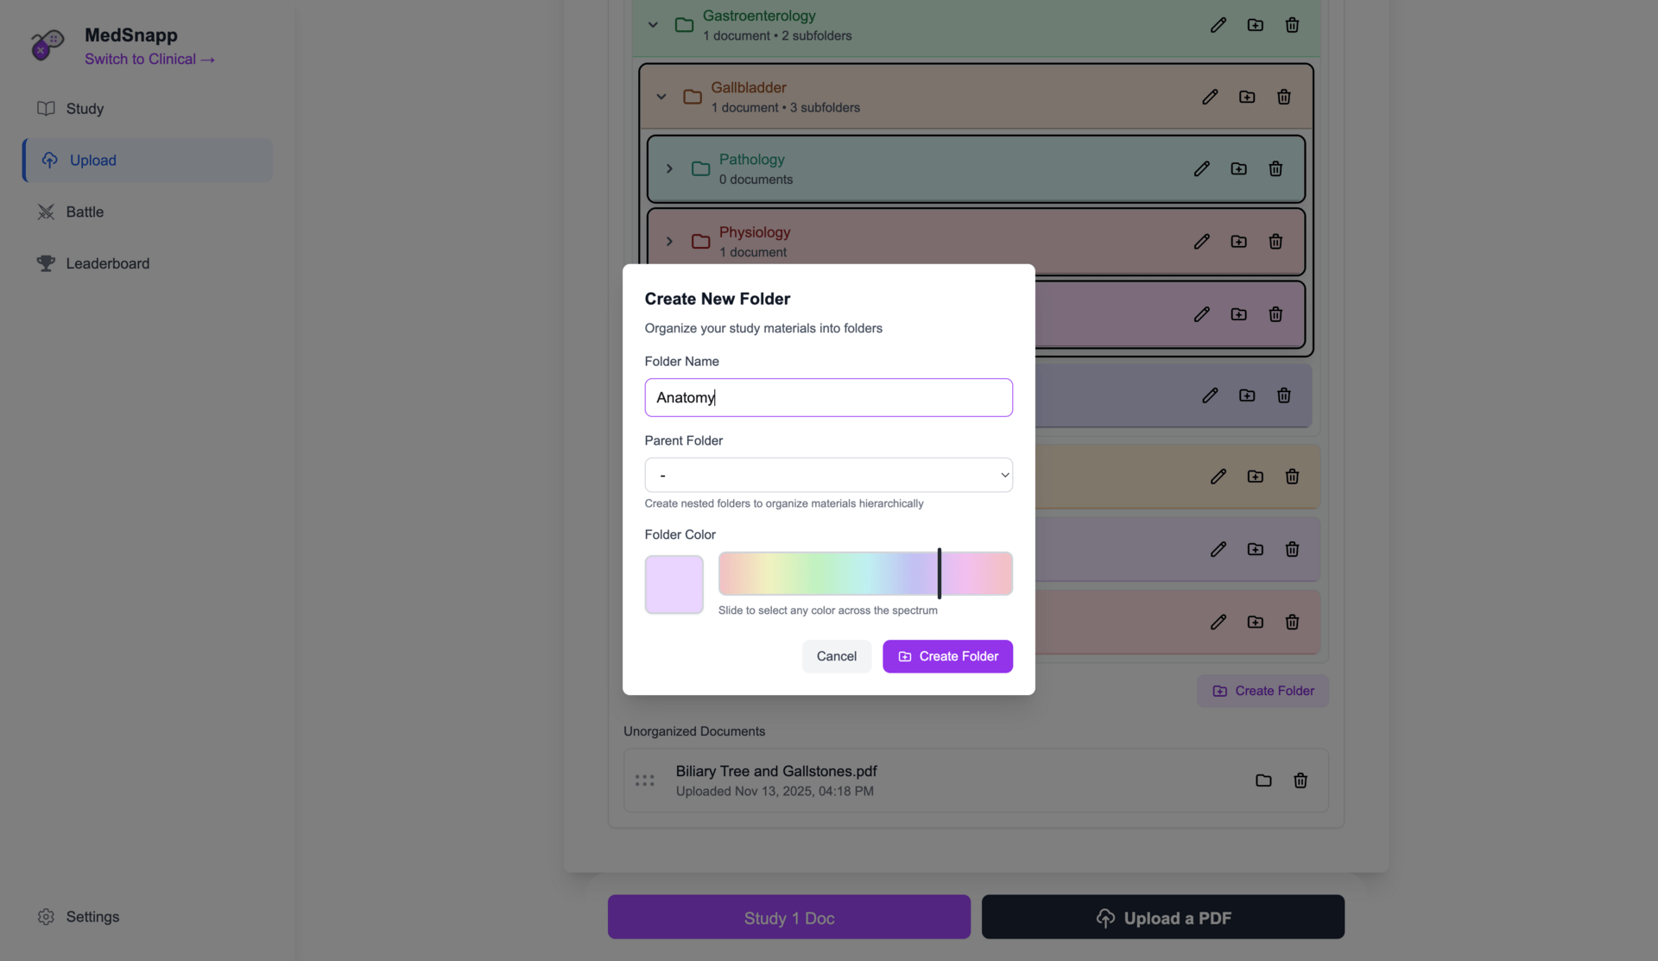1658x961 pixels.
Task: Delete the Gastroenterology folder with trash icon
Action: (x=1292, y=25)
